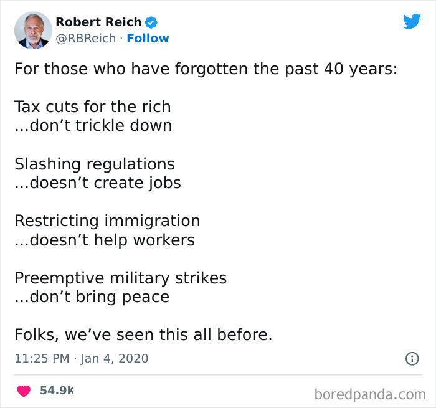436x408 pixels.
Task: View the 54.9K likes count
Action: coord(57,391)
